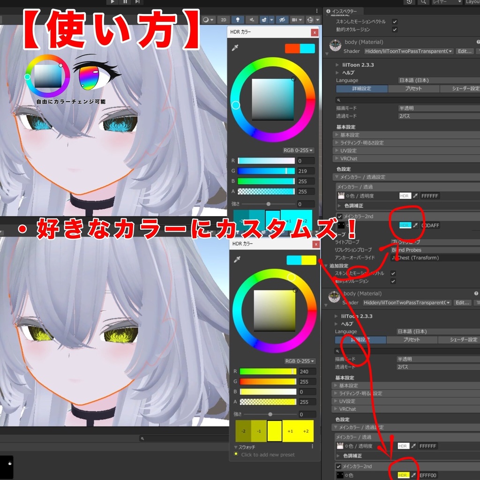The image size is (480, 480).
Task: Select the black texture slot left of 00DAFF
Action: [x=341, y=225]
